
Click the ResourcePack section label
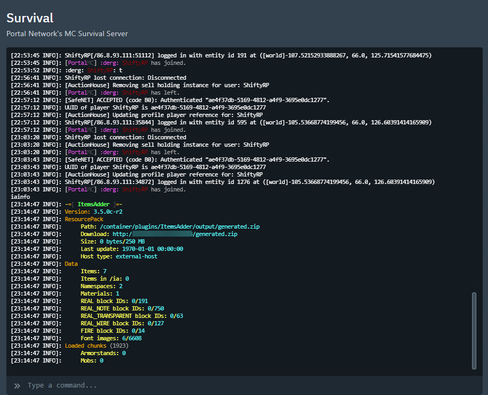(x=85, y=218)
